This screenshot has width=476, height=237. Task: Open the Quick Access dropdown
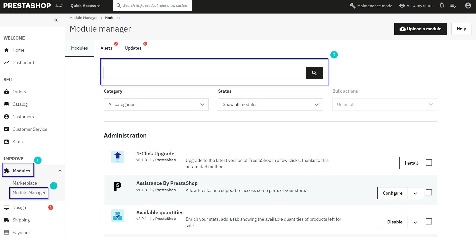(x=85, y=6)
